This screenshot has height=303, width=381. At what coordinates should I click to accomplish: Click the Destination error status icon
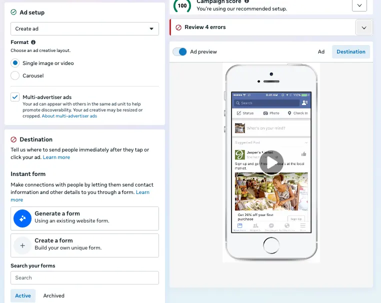(x=13, y=139)
